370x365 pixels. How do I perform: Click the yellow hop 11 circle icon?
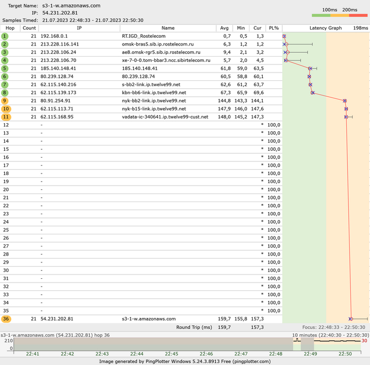point(6,117)
